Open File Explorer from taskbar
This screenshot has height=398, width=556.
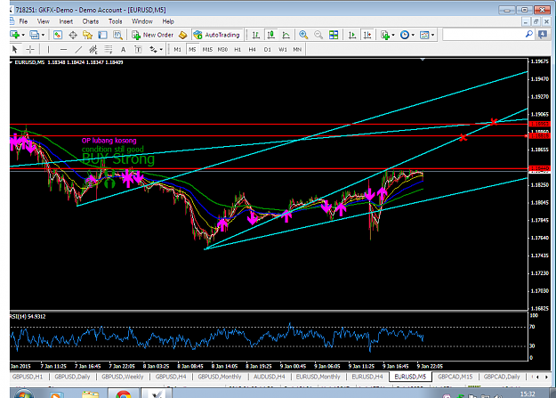pos(90,394)
